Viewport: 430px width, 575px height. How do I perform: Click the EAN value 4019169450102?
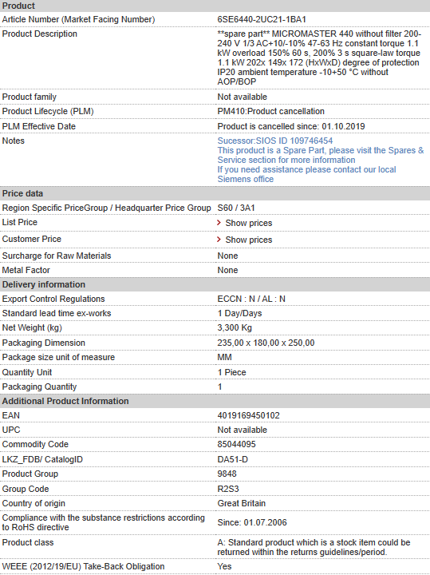248,415
